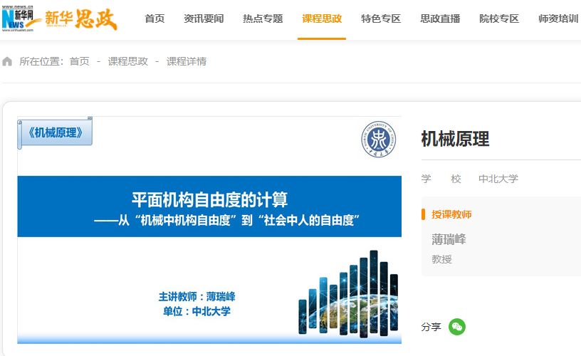Screen dimensions: 581x356
Task: Click the Xinhua News logo icon
Action: [20, 19]
